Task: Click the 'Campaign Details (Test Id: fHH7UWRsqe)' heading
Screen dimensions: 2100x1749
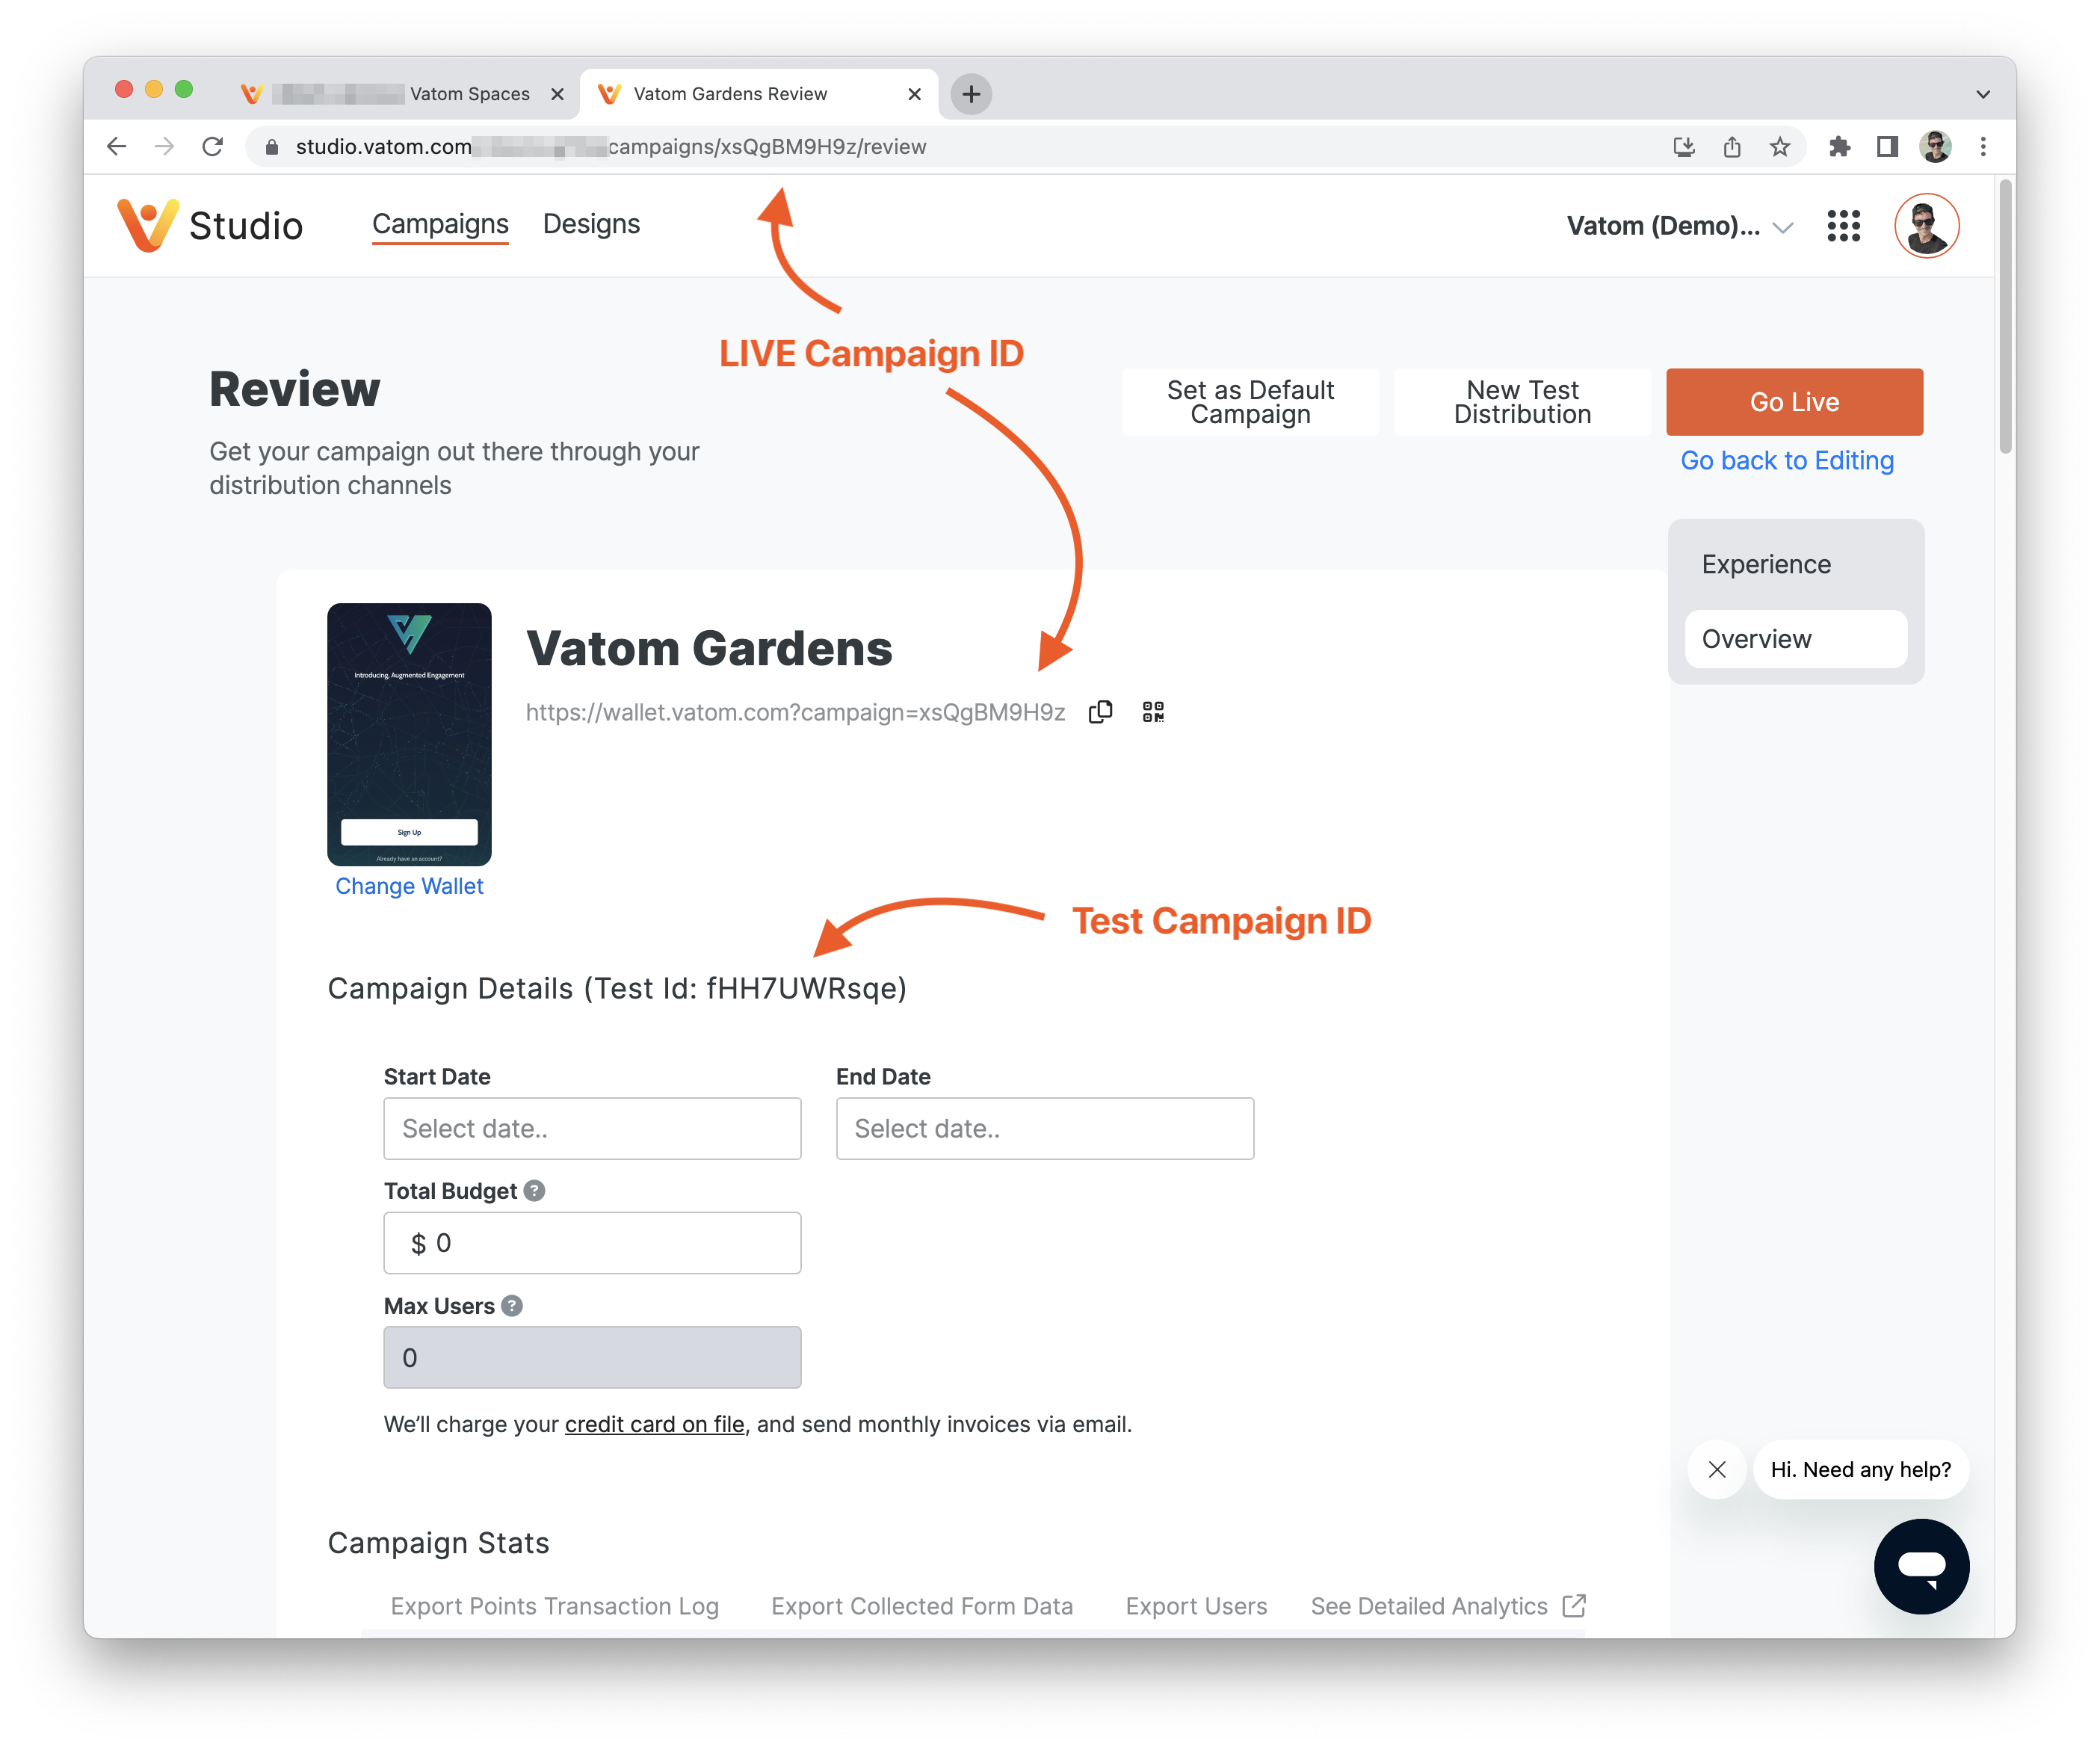Action: (617, 988)
